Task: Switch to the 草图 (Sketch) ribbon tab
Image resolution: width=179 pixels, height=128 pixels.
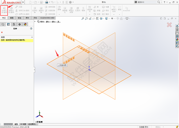Action: 12,18
